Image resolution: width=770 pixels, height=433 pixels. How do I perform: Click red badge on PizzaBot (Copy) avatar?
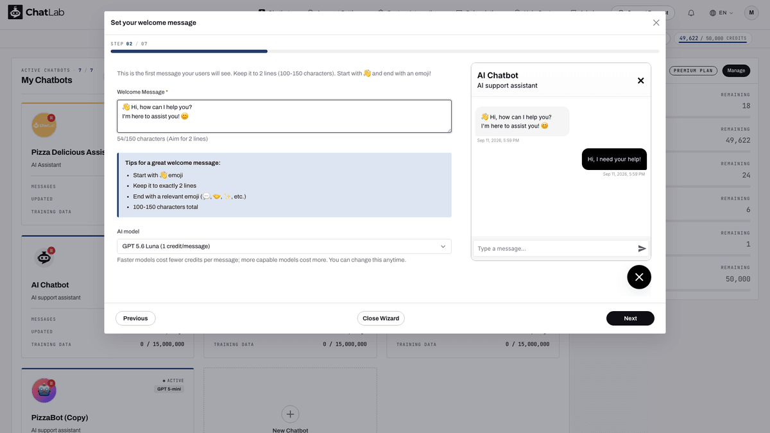click(52, 383)
